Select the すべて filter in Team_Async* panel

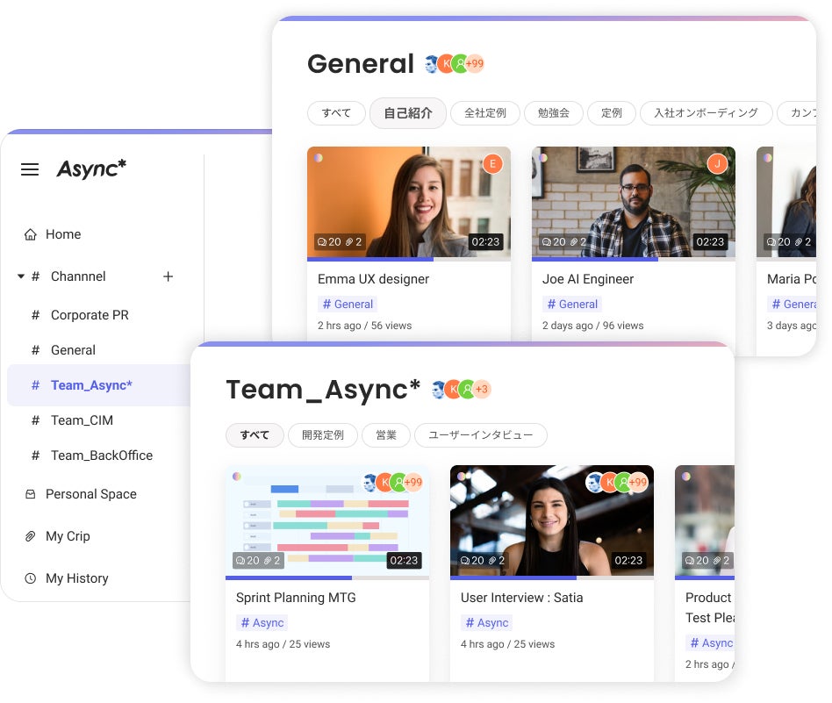click(255, 435)
